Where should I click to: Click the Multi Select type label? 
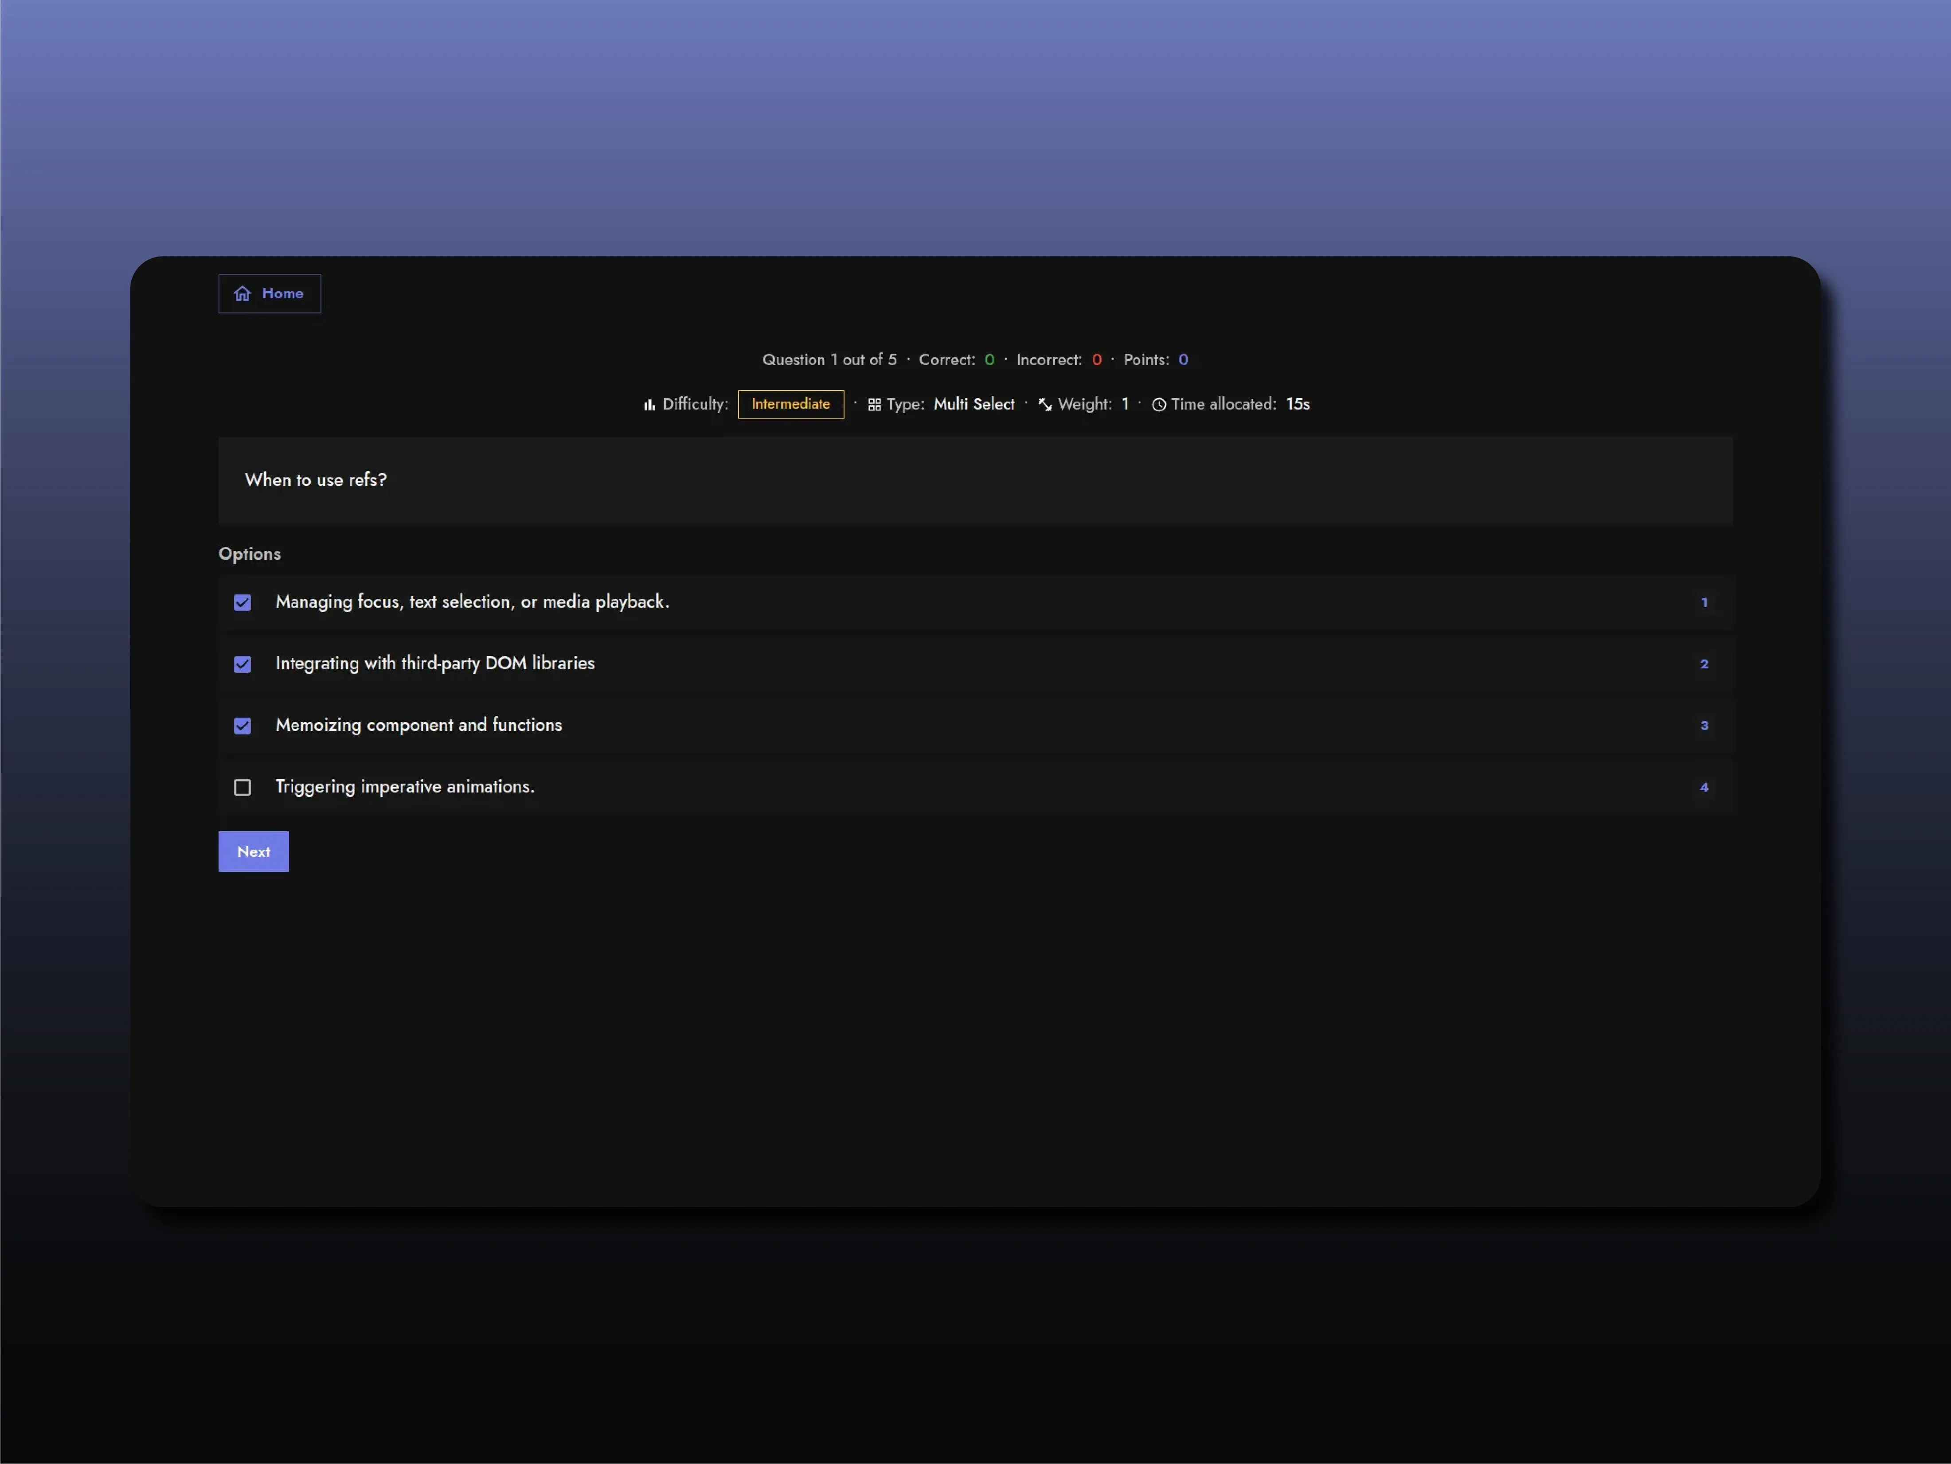pos(974,404)
